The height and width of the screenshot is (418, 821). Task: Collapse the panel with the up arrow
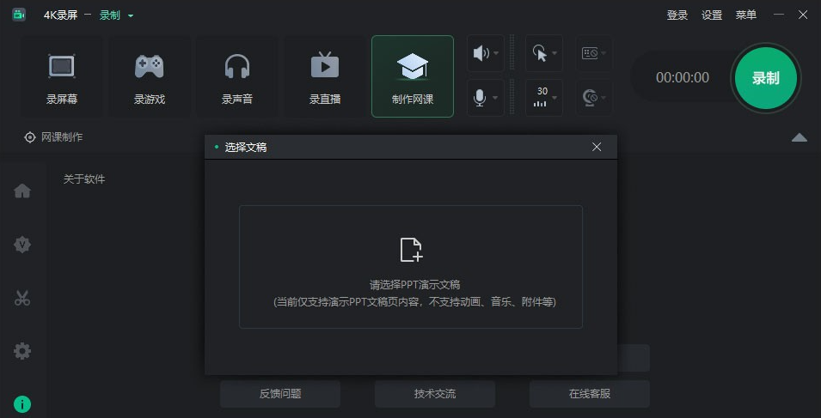coord(799,137)
